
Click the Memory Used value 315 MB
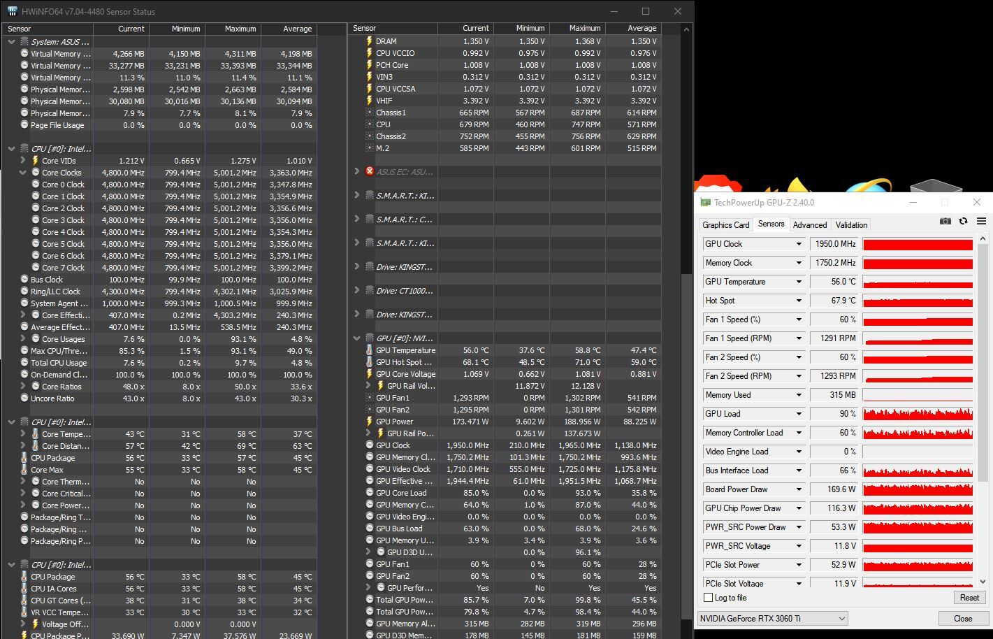834,395
